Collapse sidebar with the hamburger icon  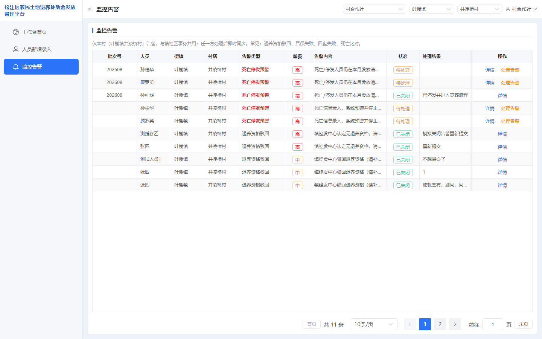click(89, 9)
